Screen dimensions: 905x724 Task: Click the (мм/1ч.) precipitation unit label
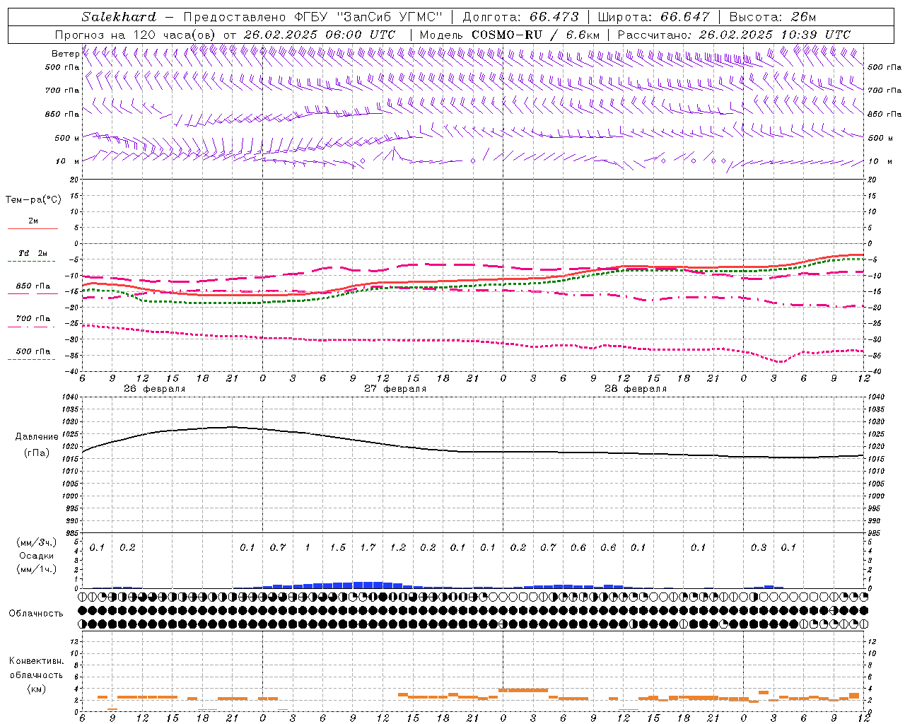coord(37,569)
